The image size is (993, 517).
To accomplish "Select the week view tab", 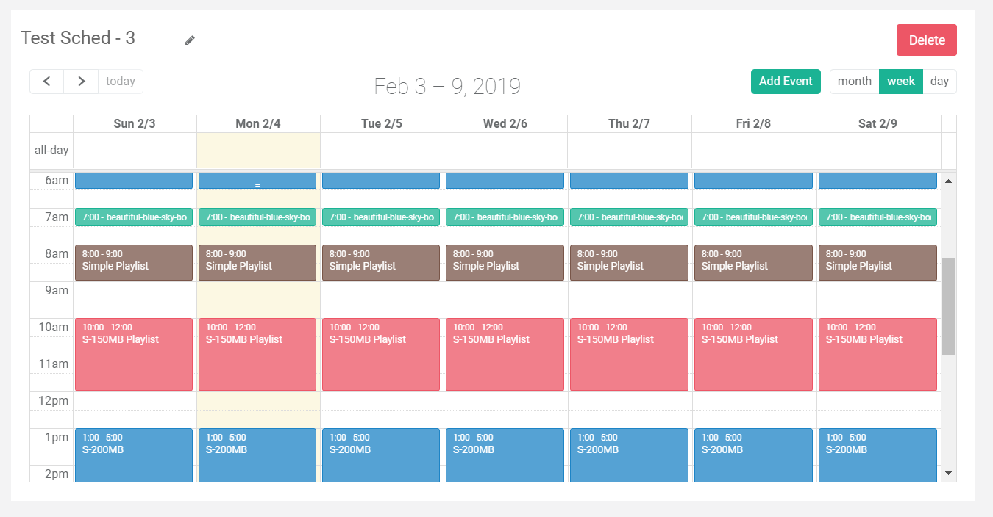I will click(x=900, y=81).
